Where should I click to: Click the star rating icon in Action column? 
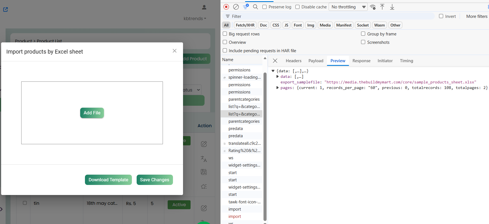[204, 186]
